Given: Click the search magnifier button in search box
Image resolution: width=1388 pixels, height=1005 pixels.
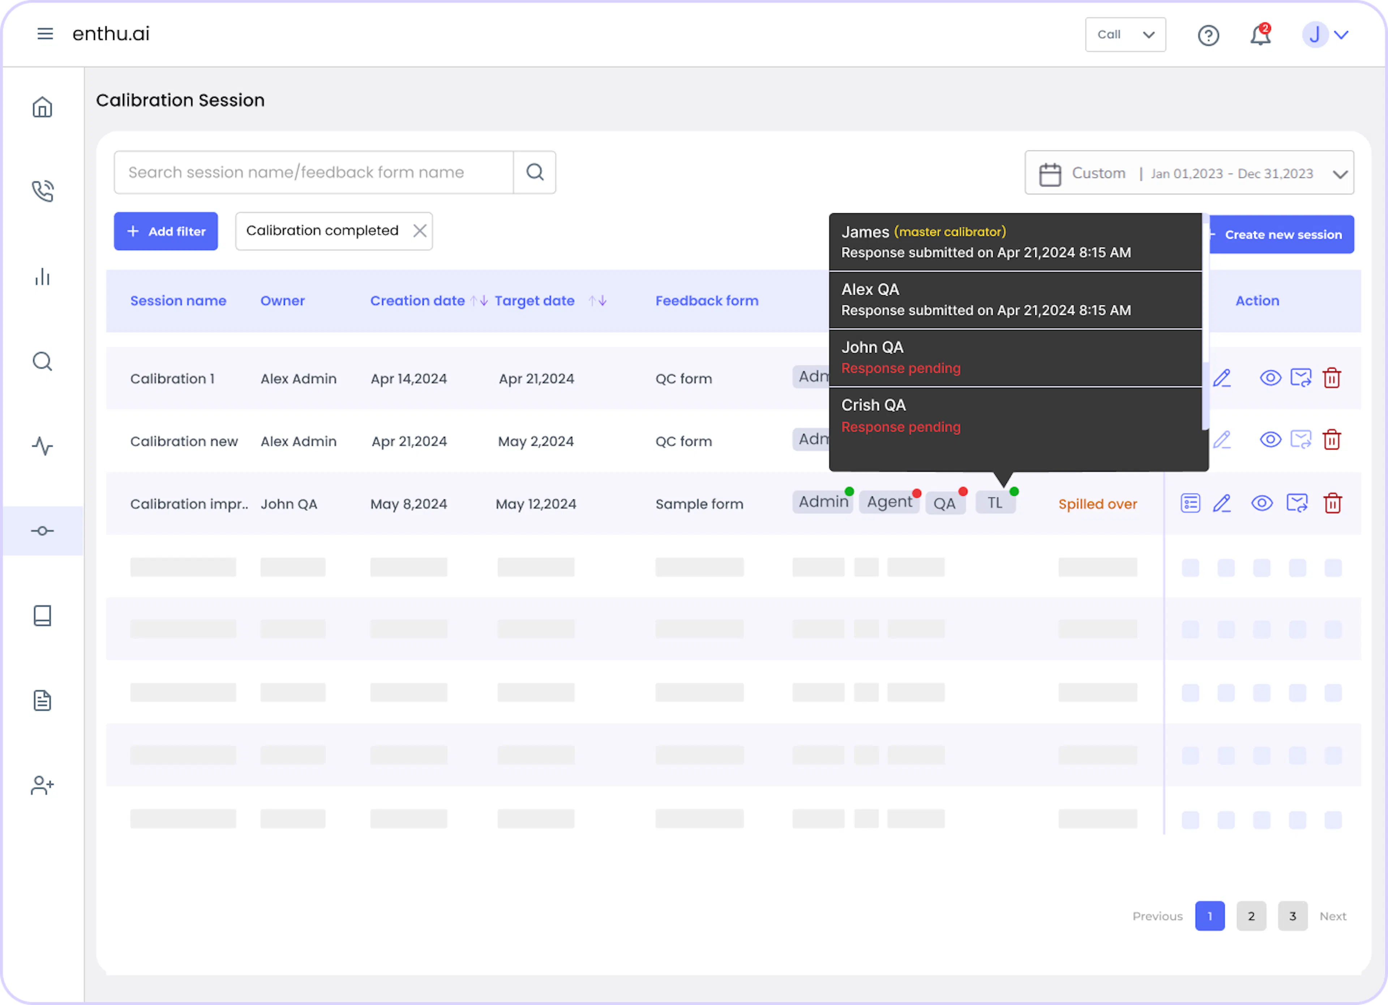Looking at the screenshot, I should pyautogui.click(x=534, y=172).
